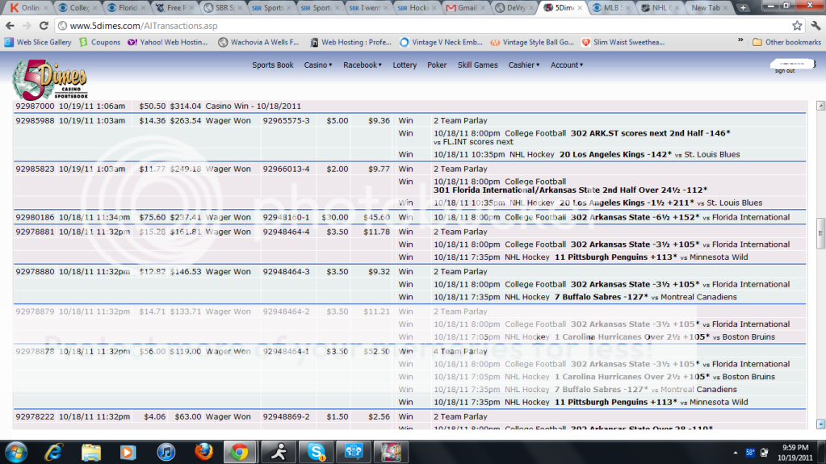Open Internet Explorer from the taskbar
This screenshot has width=826, height=464.
pyautogui.click(x=53, y=451)
